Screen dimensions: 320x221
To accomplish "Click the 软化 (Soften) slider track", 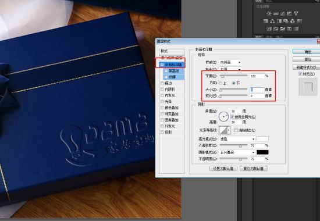I will [x=234, y=95].
